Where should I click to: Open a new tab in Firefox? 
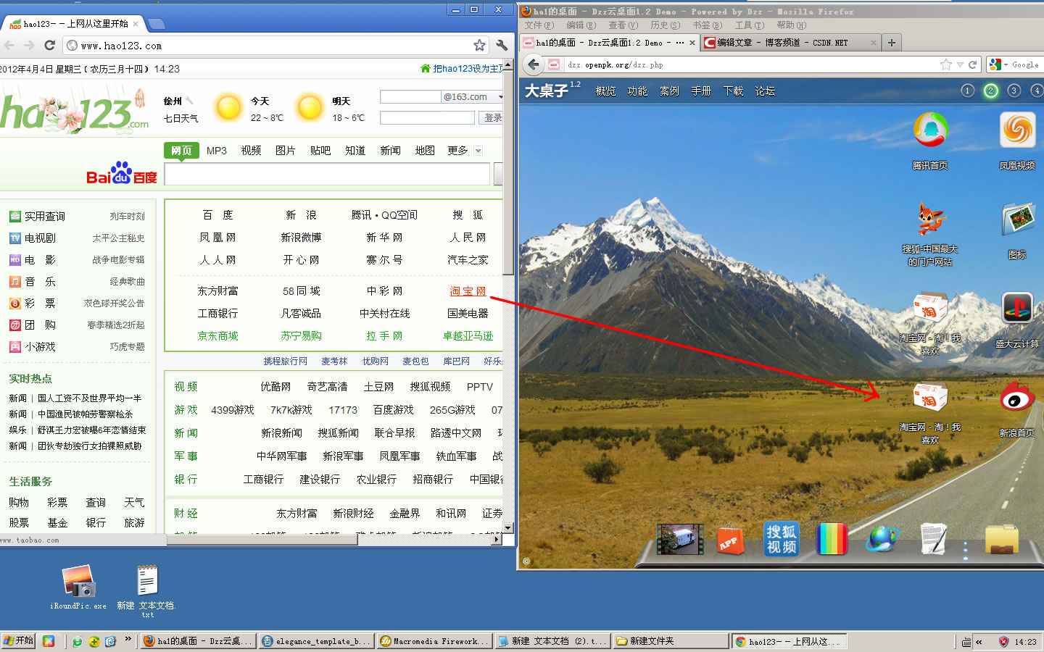click(x=892, y=43)
